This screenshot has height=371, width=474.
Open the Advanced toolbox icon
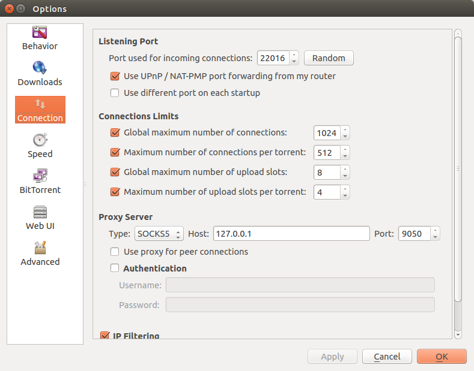[x=40, y=248]
